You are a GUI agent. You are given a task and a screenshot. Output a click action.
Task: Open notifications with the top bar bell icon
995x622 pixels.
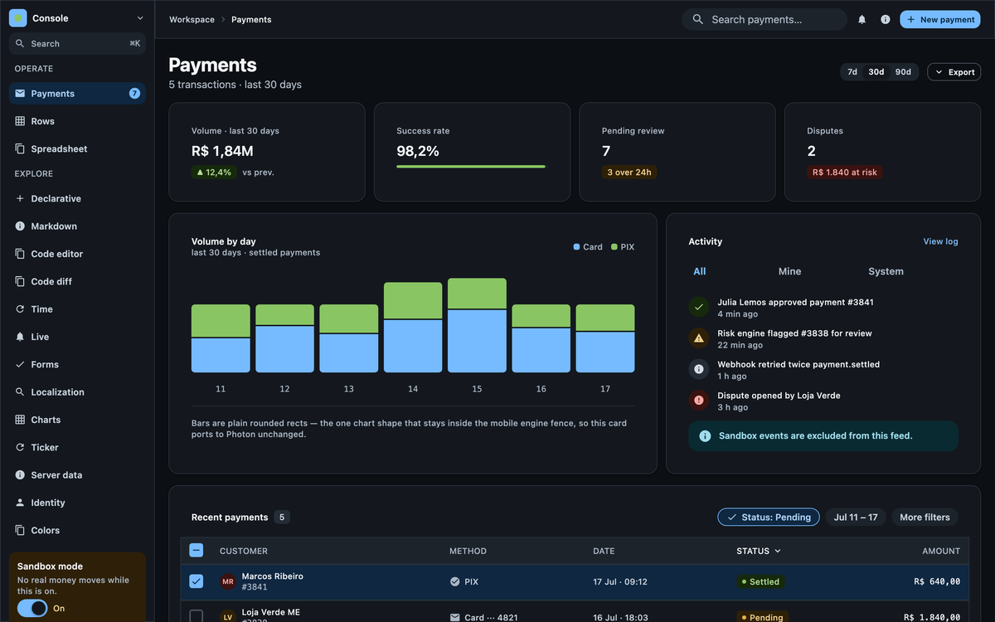[862, 19]
